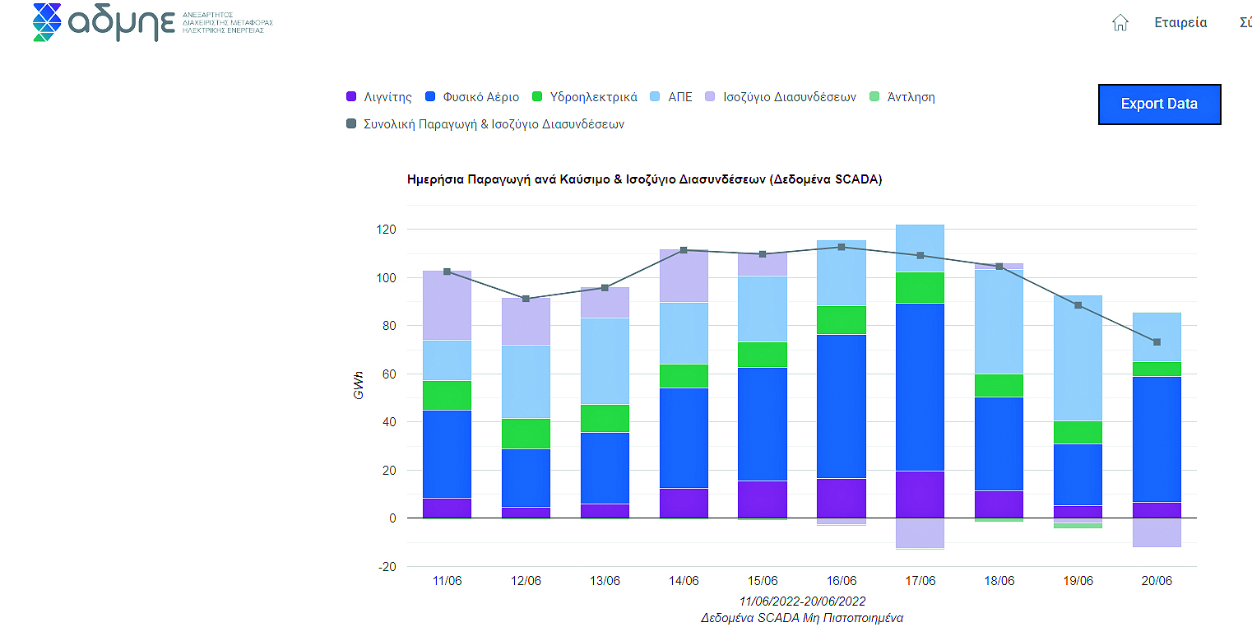The height and width of the screenshot is (627, 1252).
Task: Click the ΑΠΕ segment of the 19/06 bar
Action: tap(1078, 358)
